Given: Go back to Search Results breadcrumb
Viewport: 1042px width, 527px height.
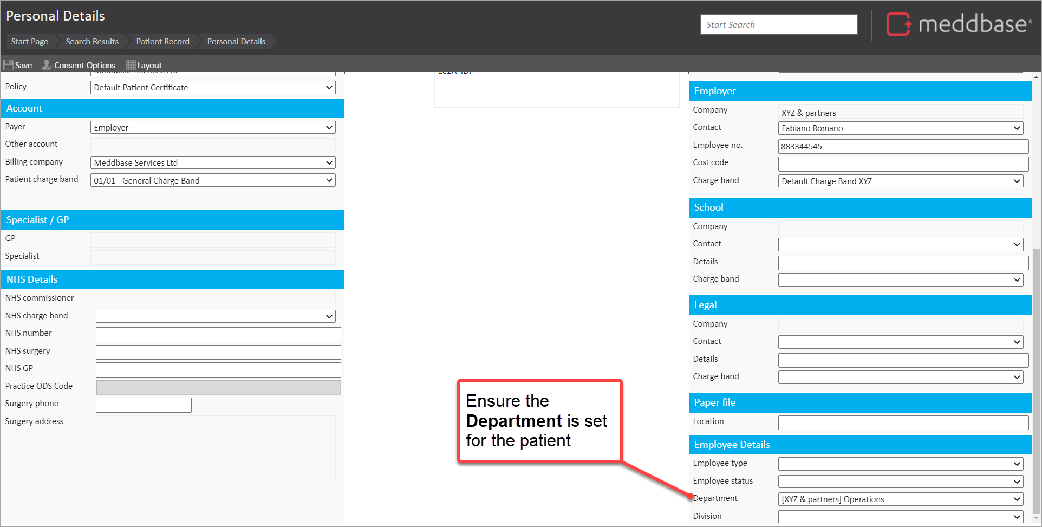Looking at the screenshot, I should pos(92,42).
